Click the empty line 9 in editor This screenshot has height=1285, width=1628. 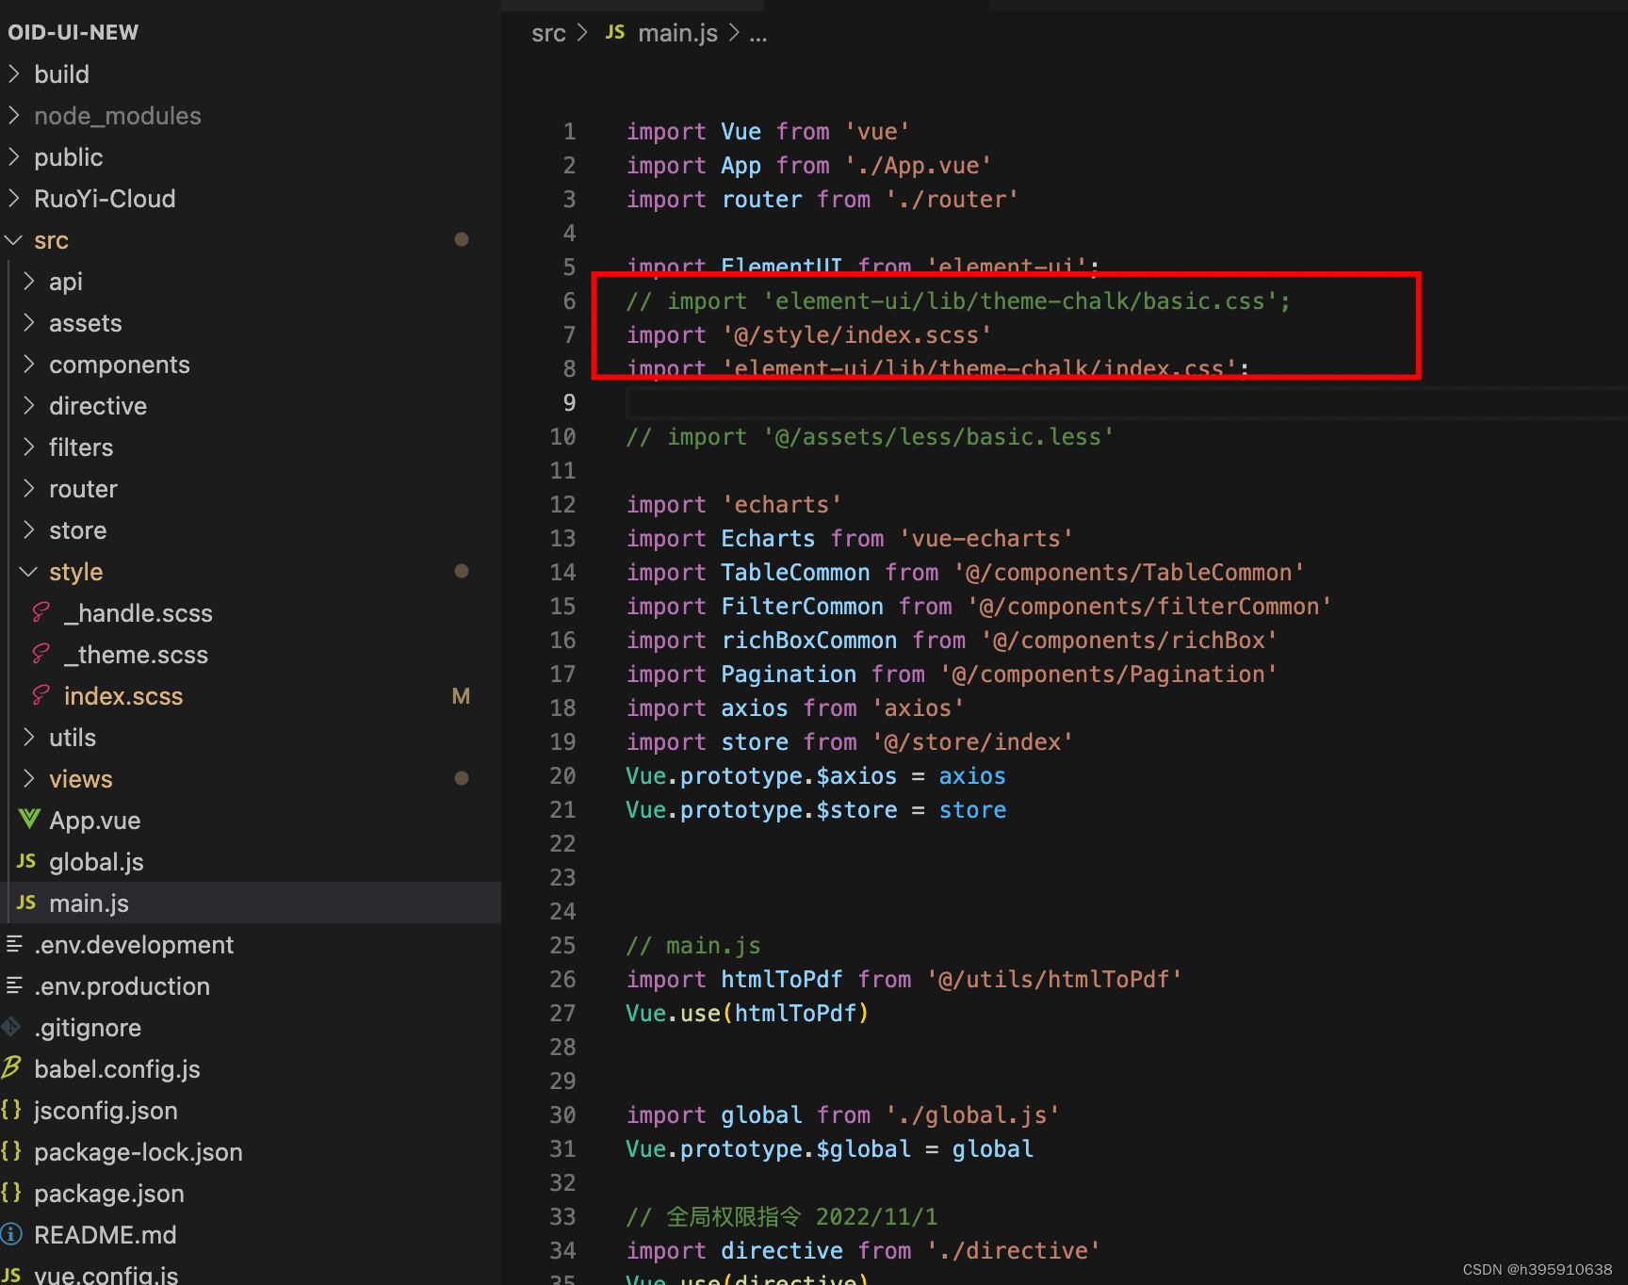[1126, 403]
